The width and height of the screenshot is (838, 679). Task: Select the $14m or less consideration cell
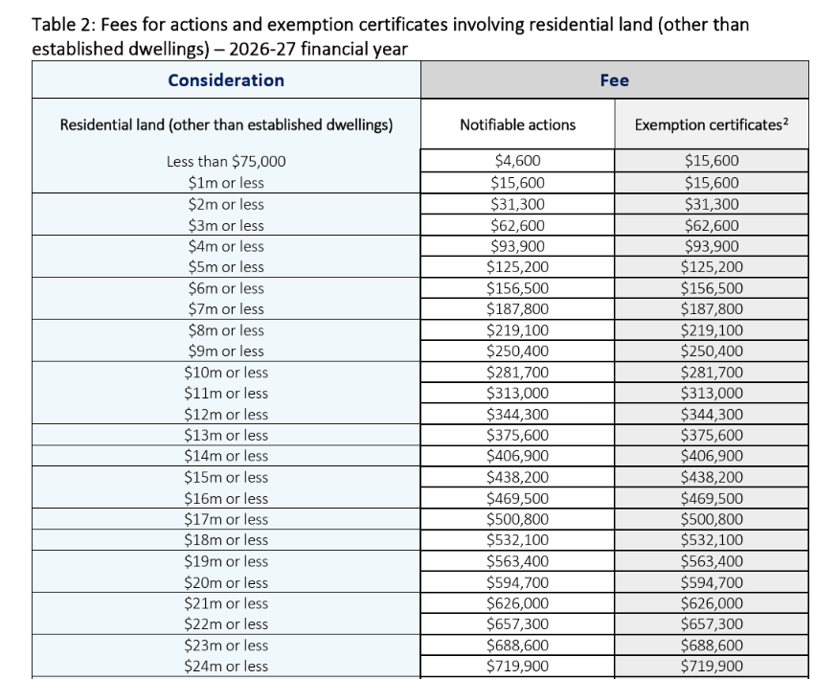pos(226,456)
